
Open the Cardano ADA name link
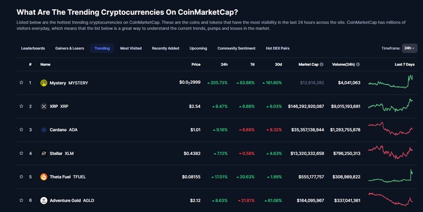tap(63, 130)
